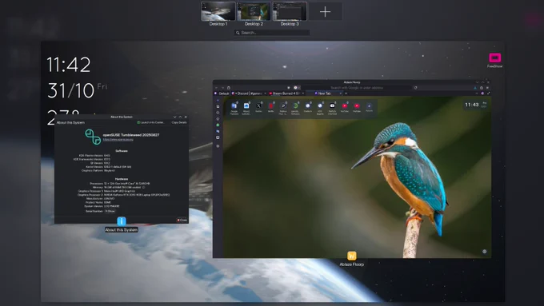Screen dimensions: 544x306
Task: Open the opensuse.org link in About window
Action: tap(118, 139)
